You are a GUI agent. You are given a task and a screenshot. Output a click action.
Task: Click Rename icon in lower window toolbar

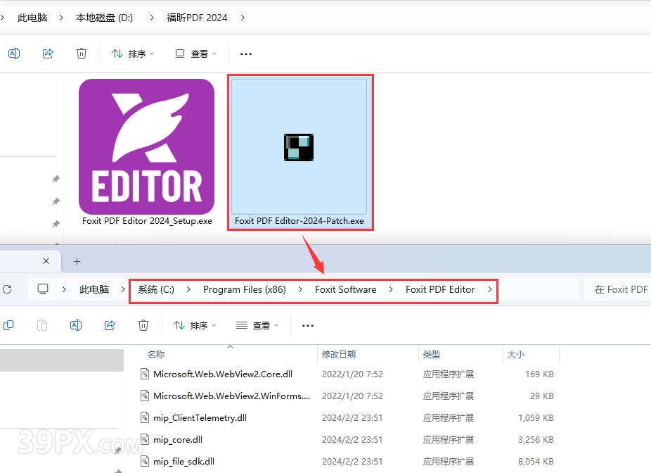click(x=76, y=325)
